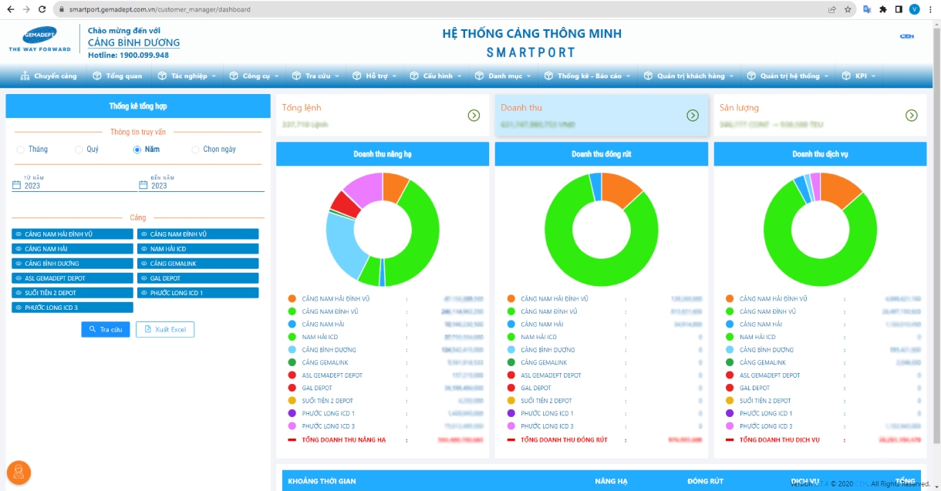The height and width of the screenshot is (491, 941).
Task: Toggle NAM HẢI ICD port chip
Action: 198,249
